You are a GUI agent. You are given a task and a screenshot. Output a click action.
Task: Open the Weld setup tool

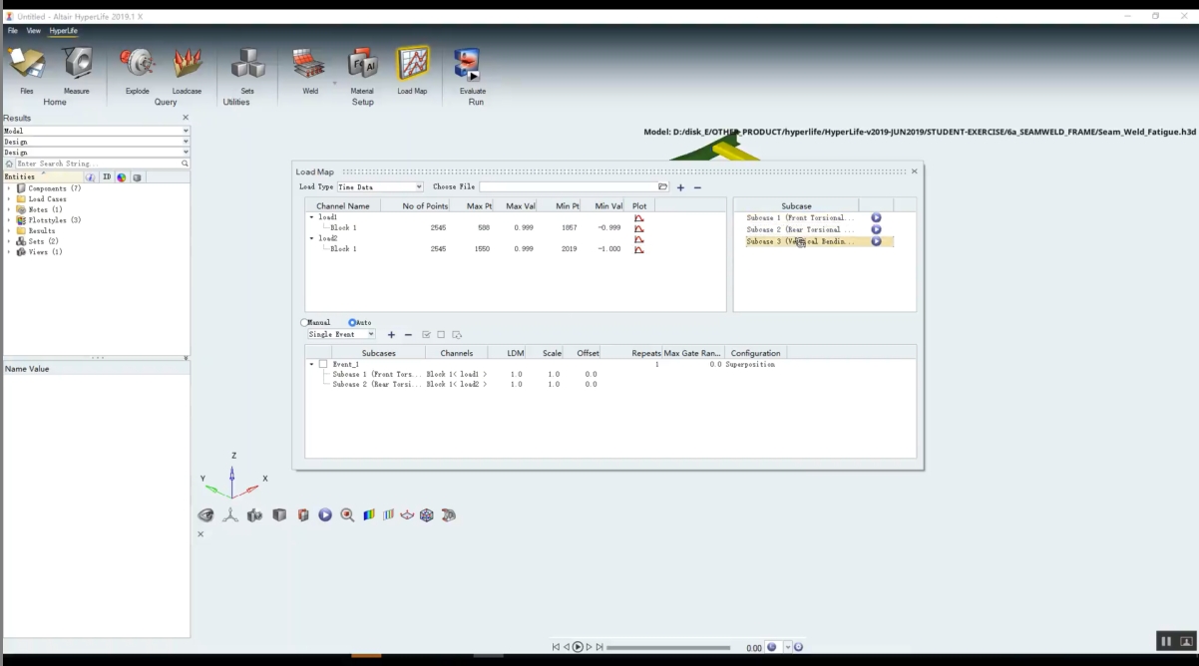309,65
